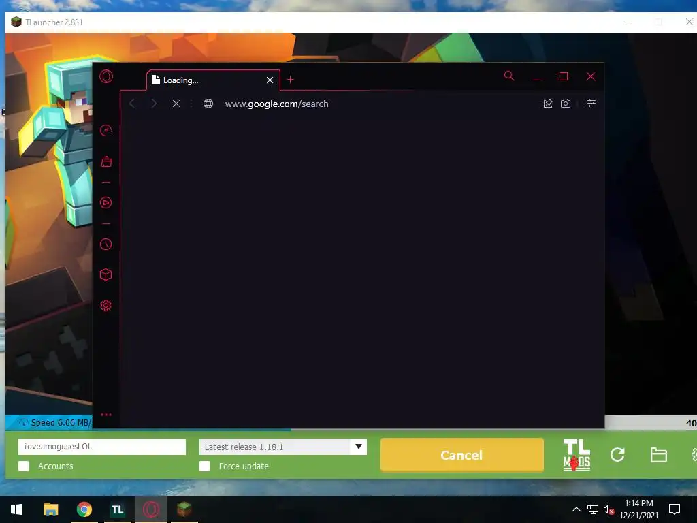
Task: Open GX Cleaner broom icon in sidebar
Action: pos(106,161)
